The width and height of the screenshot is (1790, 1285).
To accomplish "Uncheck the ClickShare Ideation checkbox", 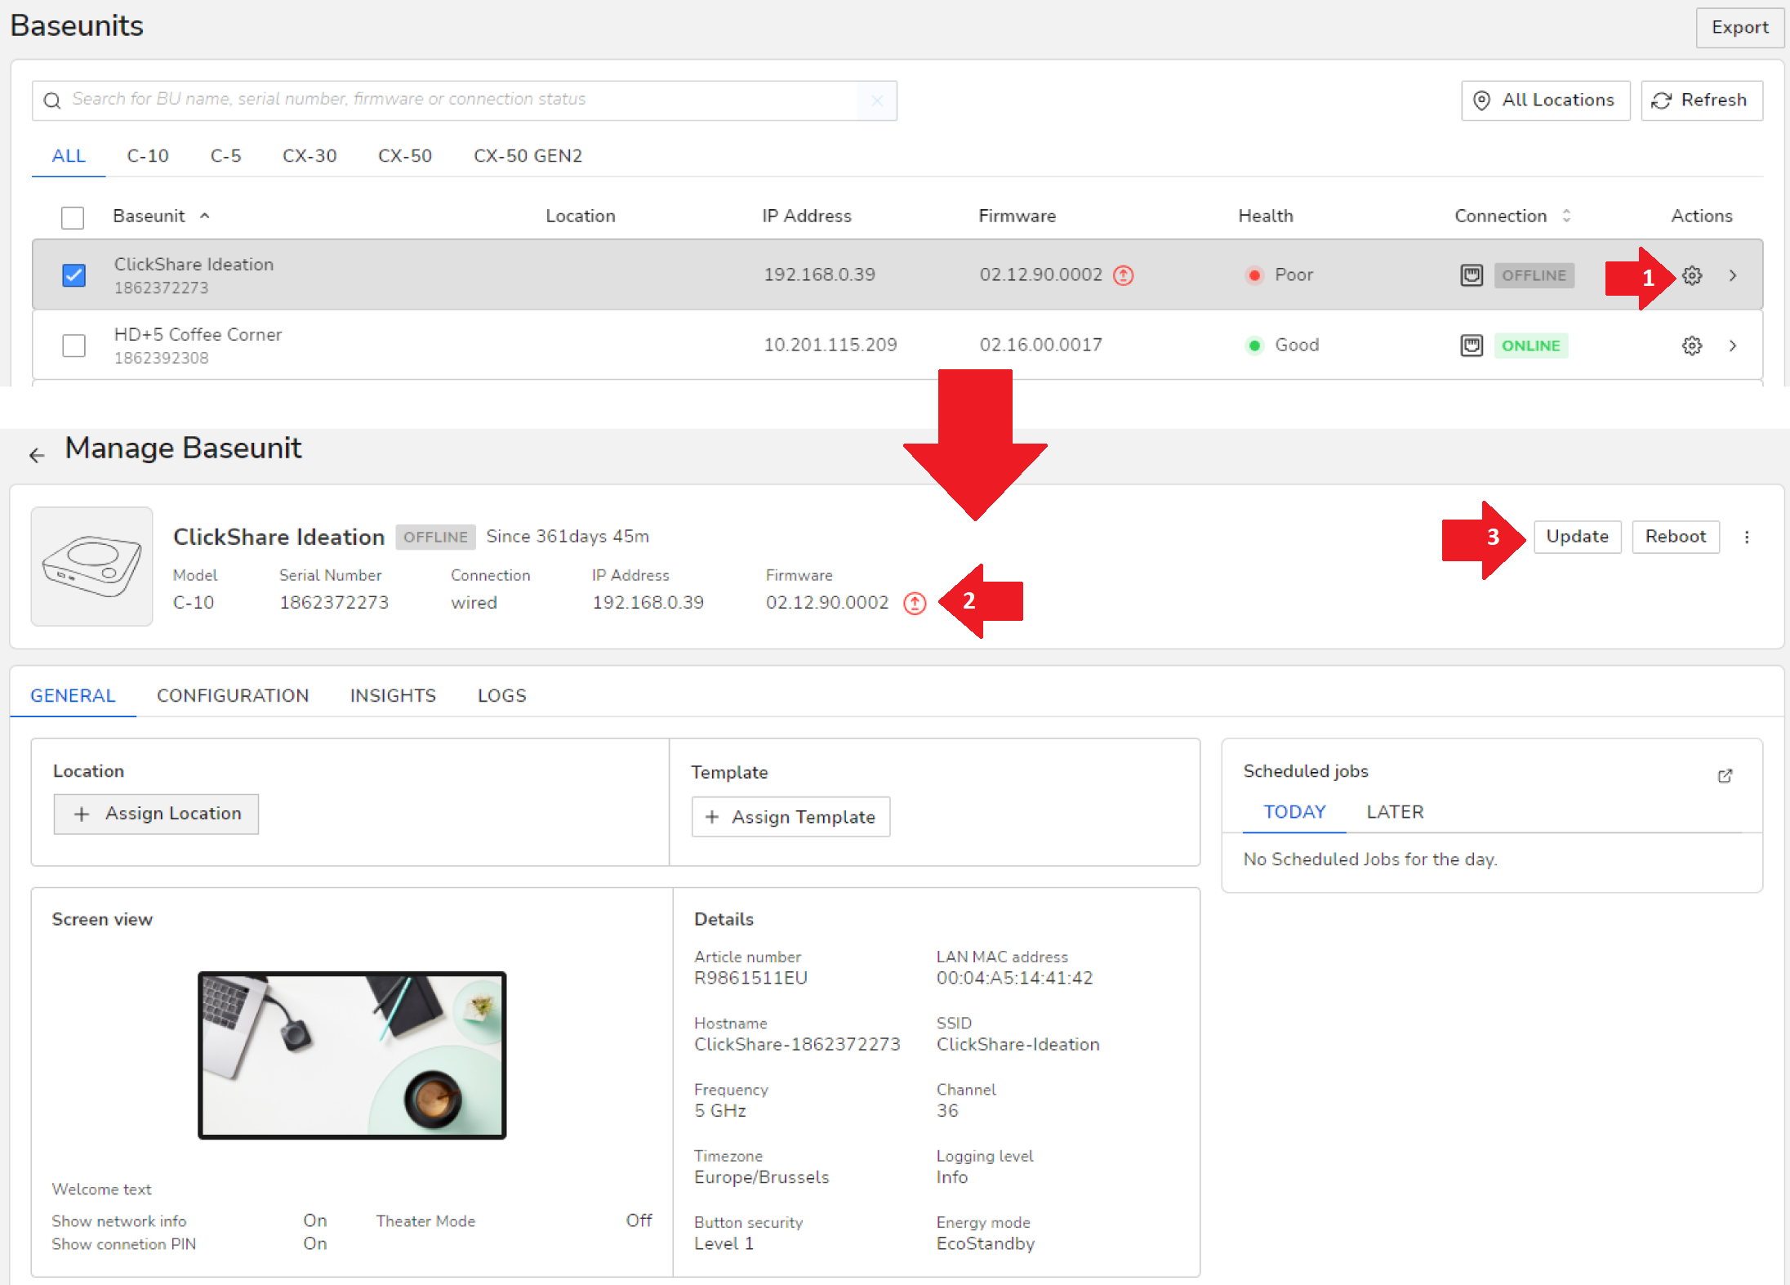I will point(74,275).
